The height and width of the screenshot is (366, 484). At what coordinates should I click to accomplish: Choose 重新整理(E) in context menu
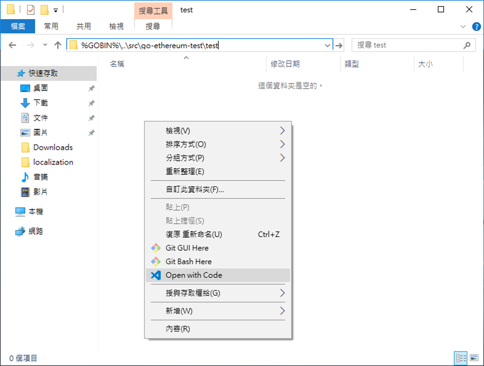pos(218,171)
